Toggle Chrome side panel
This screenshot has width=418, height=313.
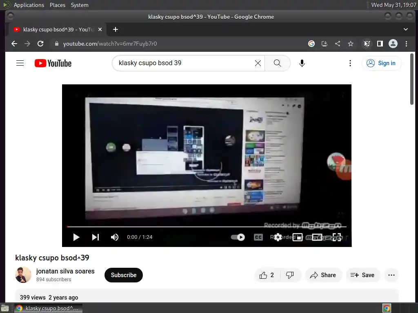(380, 44)
